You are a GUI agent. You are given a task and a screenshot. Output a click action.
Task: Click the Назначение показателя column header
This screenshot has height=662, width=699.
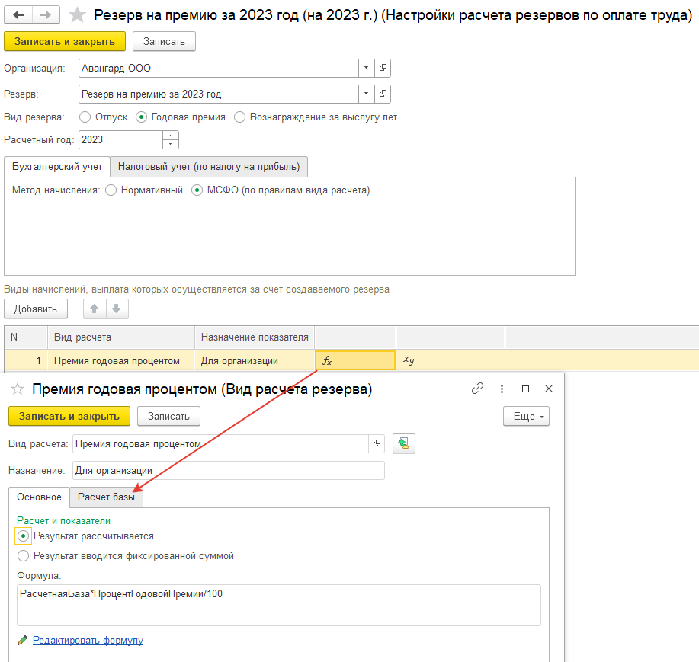click(x=255, y=337)
